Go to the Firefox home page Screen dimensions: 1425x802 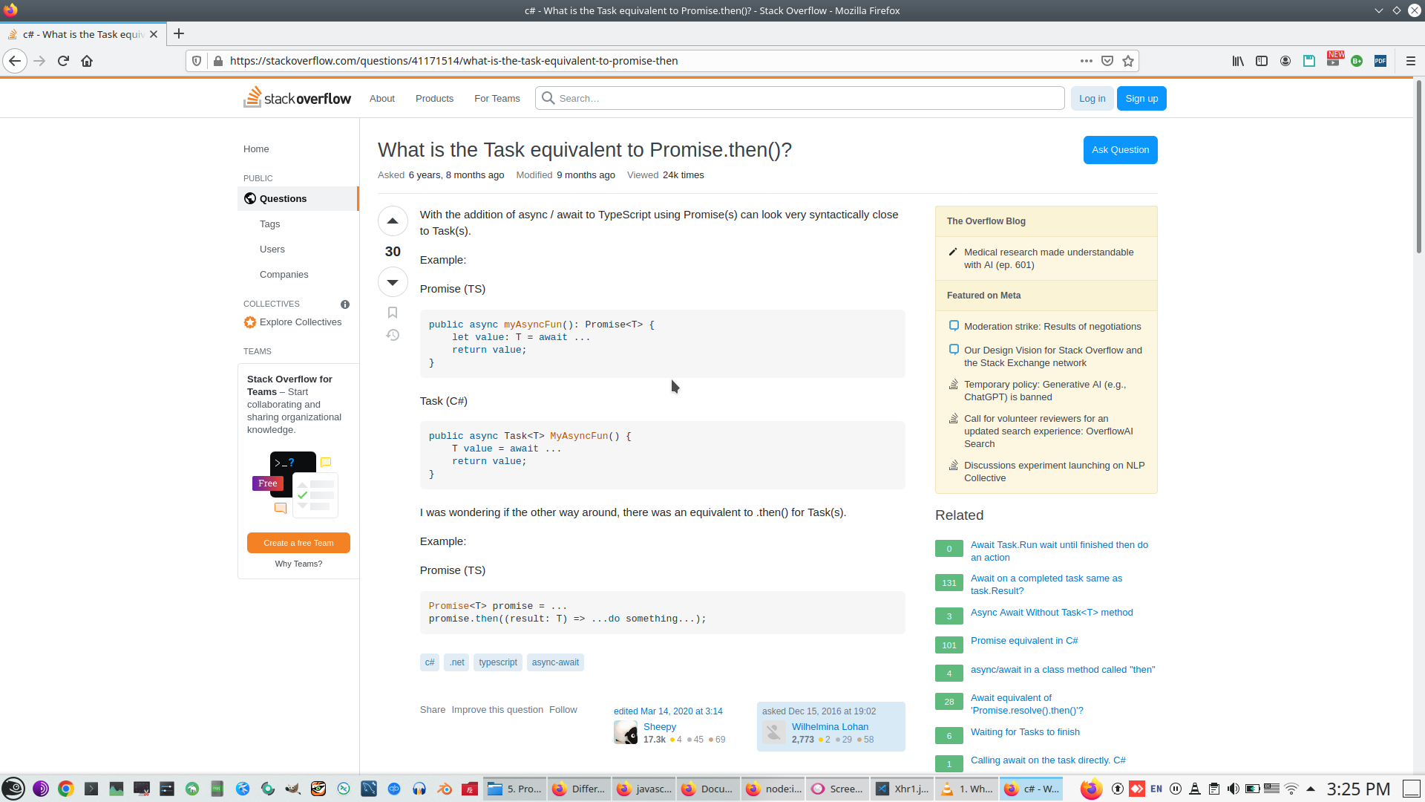tap(87, 61)
